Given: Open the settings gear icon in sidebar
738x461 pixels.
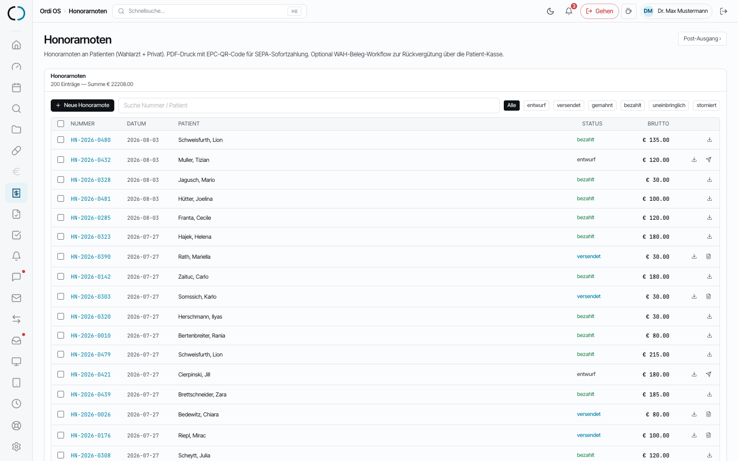Looking at the screenshot, I should click(16, 447).
